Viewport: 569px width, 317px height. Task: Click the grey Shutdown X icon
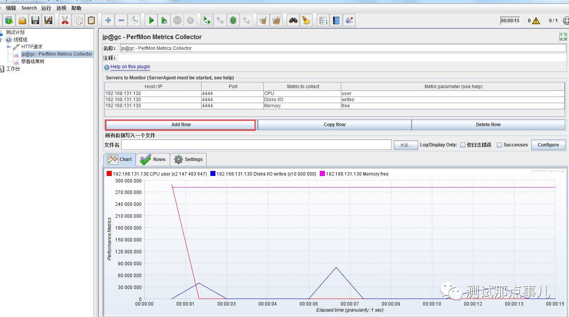pyautogui.click(x=190, y=20)
